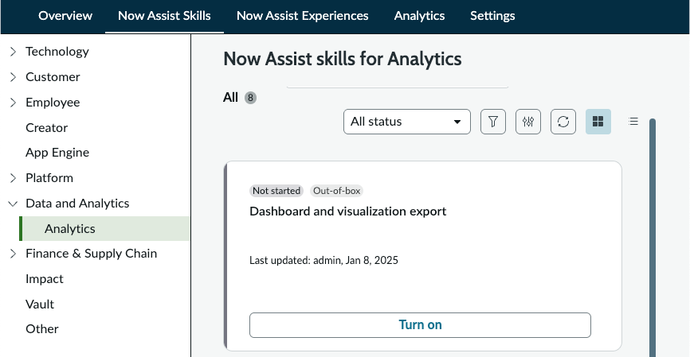Expand the Customer category
This screenshot has width=690, height=357.
[14, 77]
